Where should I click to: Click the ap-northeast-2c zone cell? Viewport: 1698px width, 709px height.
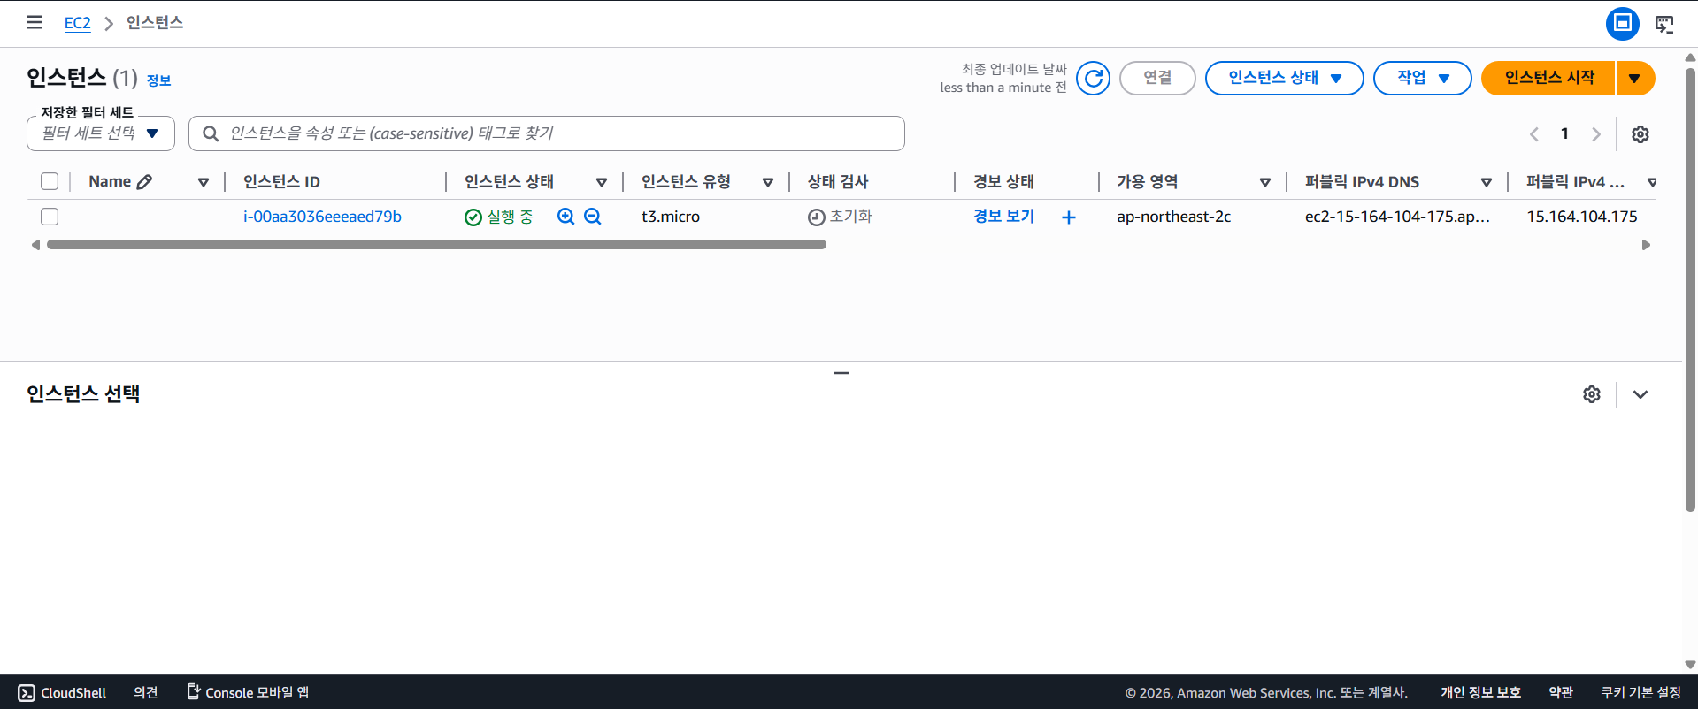click(x=1173, y=217)
